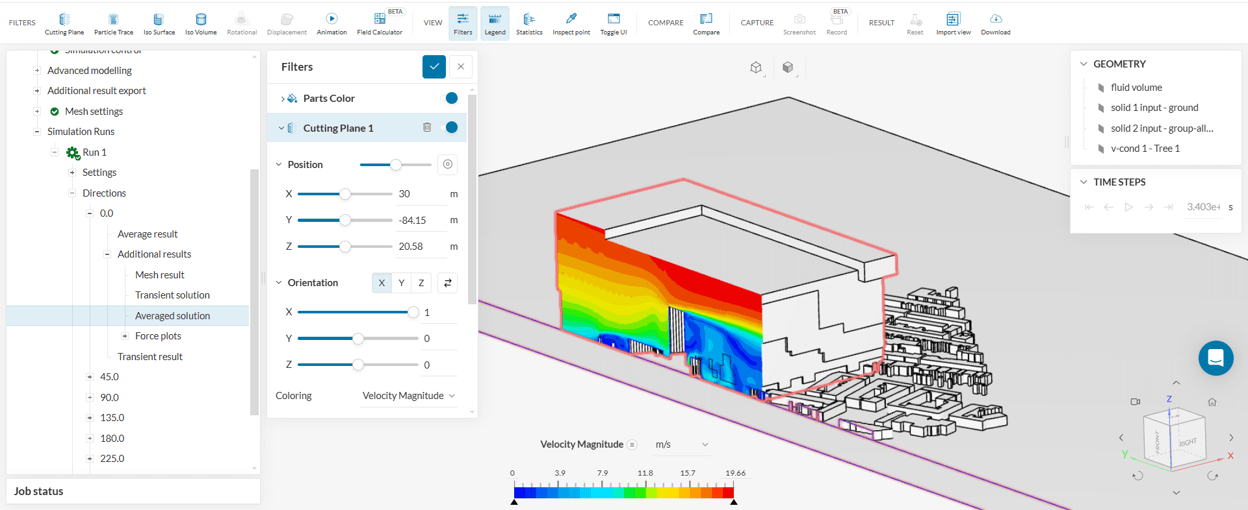Expand the 45.0 direction node
1248x510 pixels.
(x=90, y=377)
